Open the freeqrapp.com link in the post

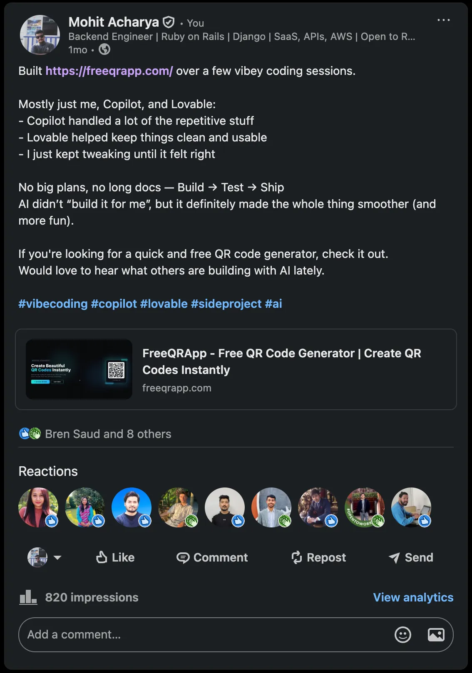[109, 71]
